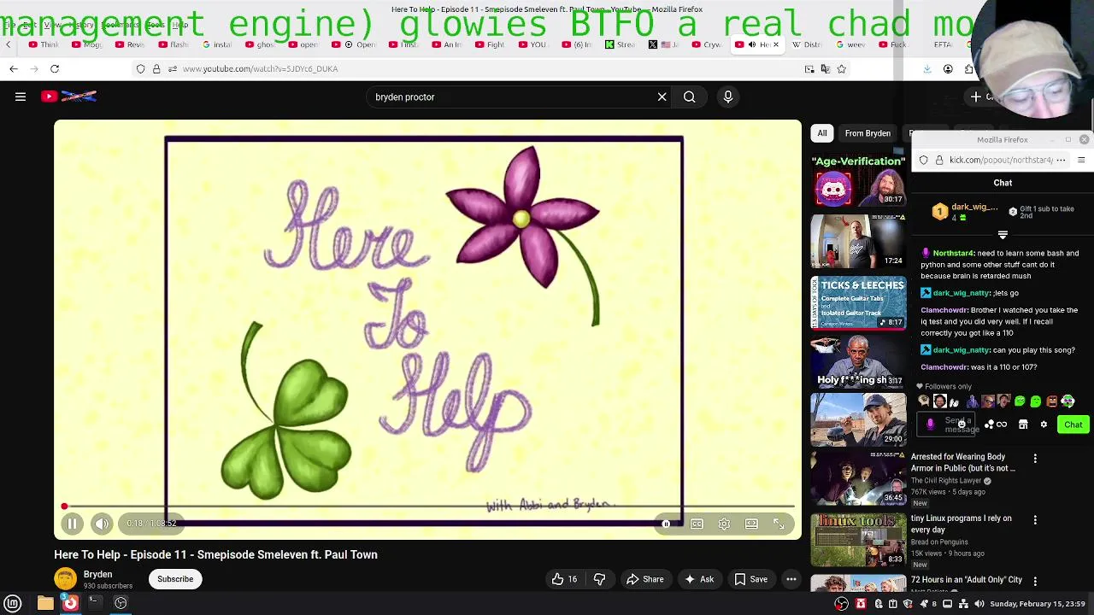
Task: Open the Bryden channel avatar
Action: [65, 579]
